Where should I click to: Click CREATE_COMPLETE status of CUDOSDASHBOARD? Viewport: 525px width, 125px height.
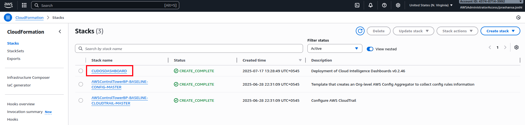(194, 71)
